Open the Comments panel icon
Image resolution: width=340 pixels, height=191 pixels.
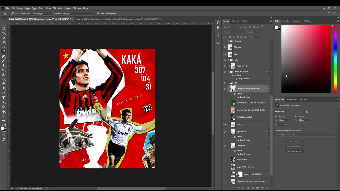coord(218,27)
